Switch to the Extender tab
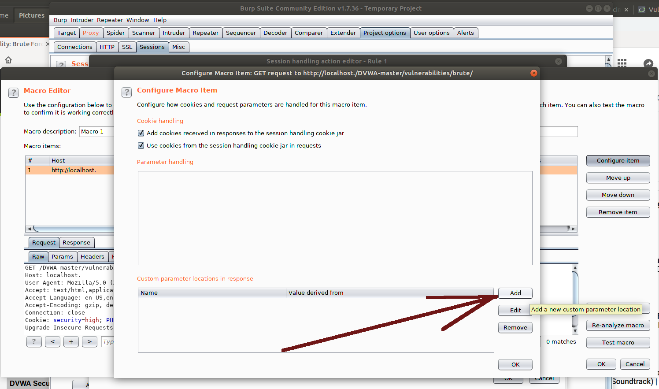Screen dimensions: 659x389 tap(343, 33)
